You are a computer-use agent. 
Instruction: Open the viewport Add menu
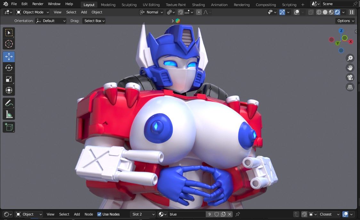[84, 12]
